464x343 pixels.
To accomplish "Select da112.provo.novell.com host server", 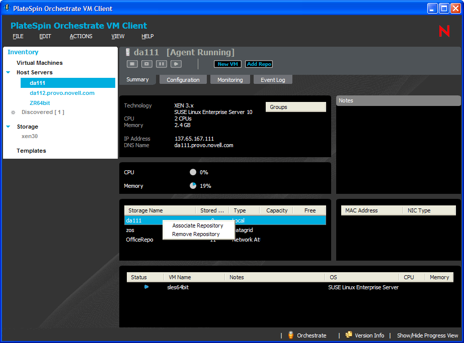I will coord(62,93).
